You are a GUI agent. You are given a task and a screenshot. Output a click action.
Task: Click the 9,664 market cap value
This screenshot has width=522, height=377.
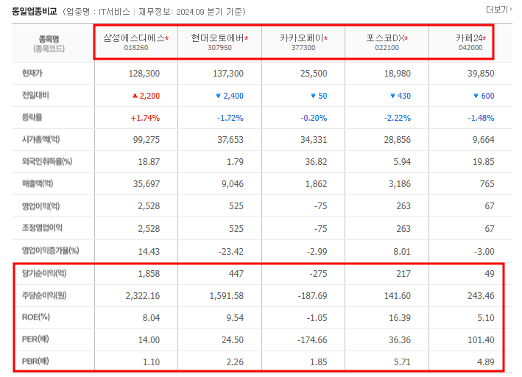click(484, 140)
